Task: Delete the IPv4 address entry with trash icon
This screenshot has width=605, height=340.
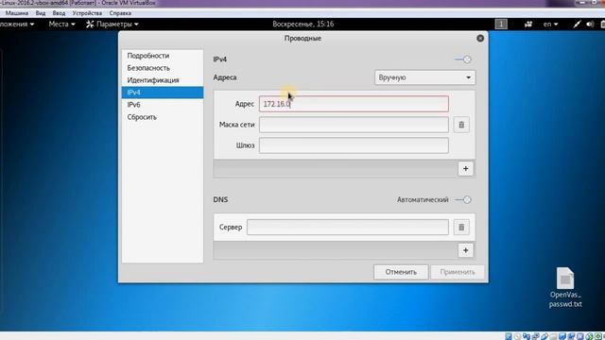Action: (x=461, y=125)
